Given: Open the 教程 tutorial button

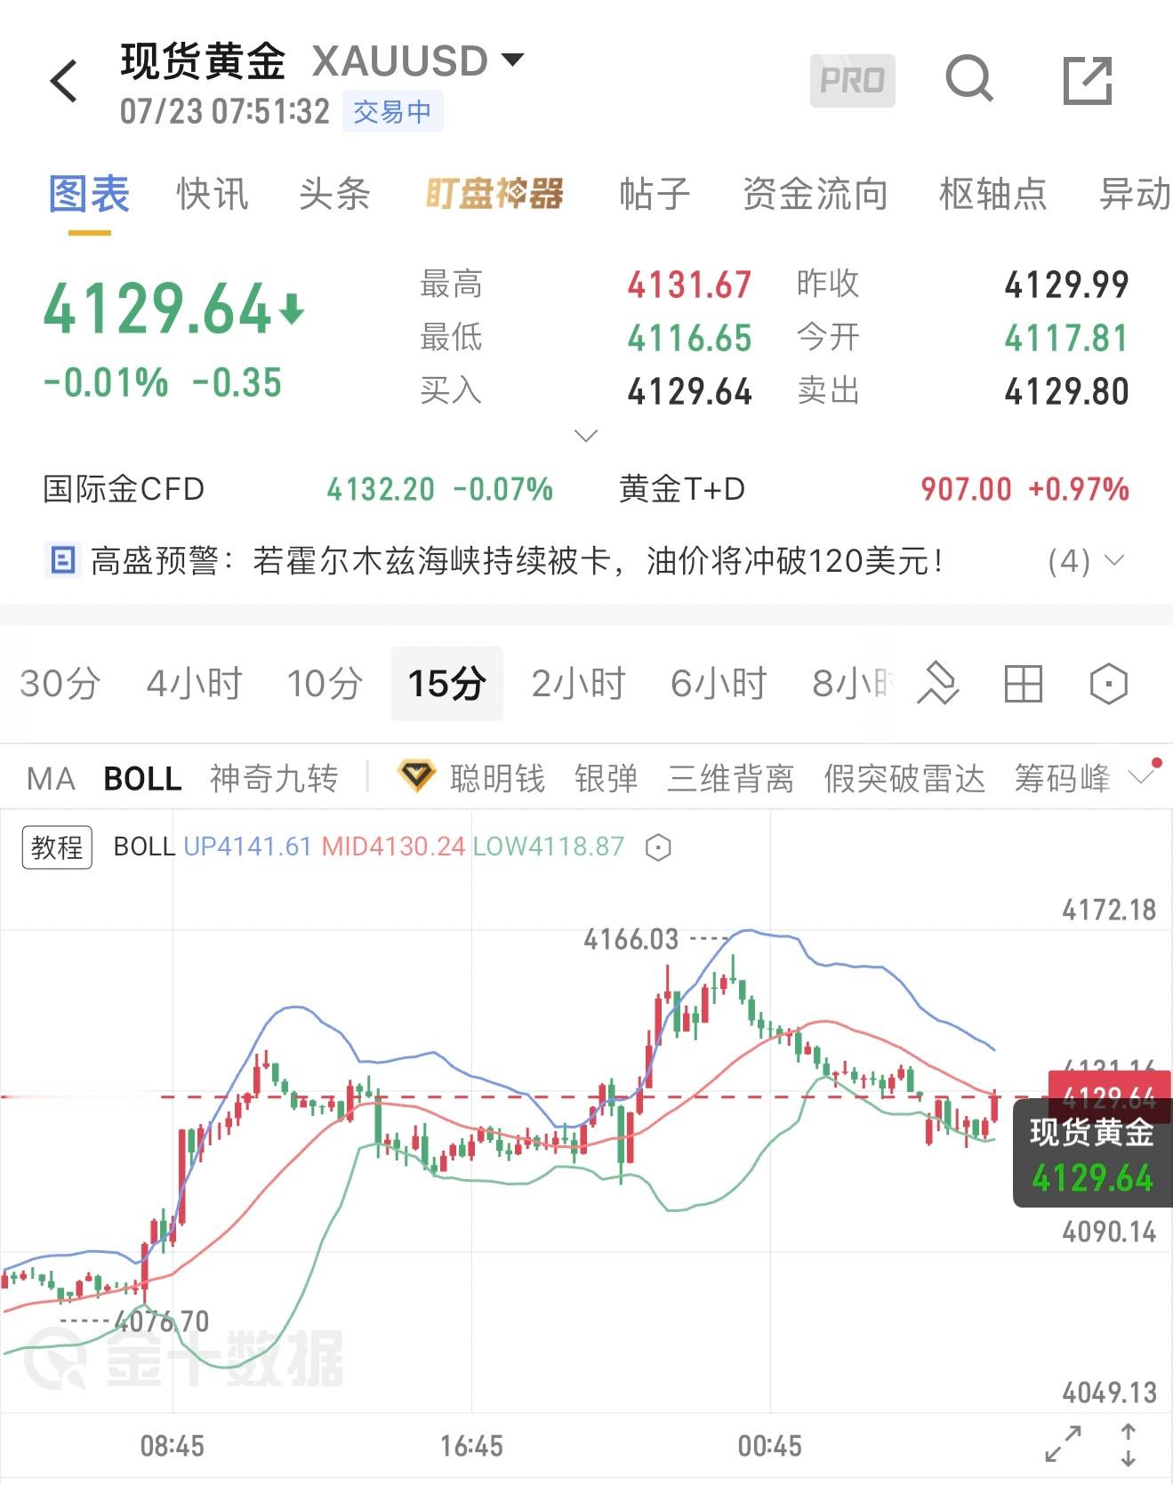Looking at the screenshot, I should (x=57, y=847).
